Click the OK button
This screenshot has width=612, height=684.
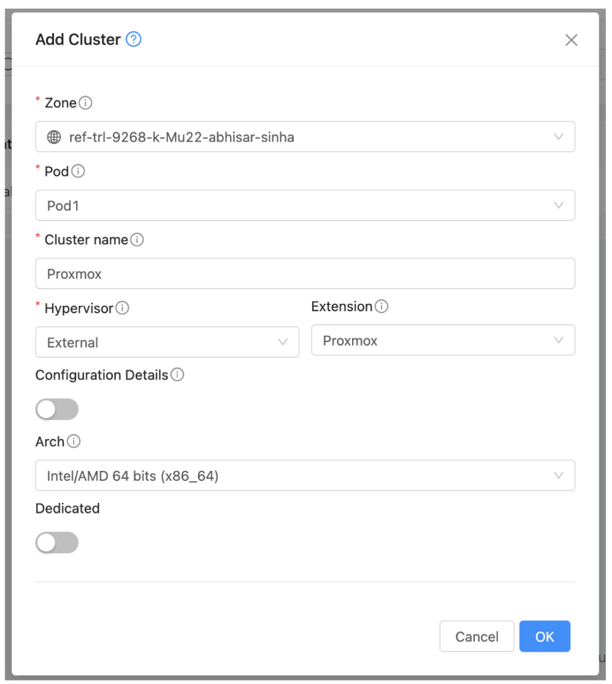(x=545, y=637)
